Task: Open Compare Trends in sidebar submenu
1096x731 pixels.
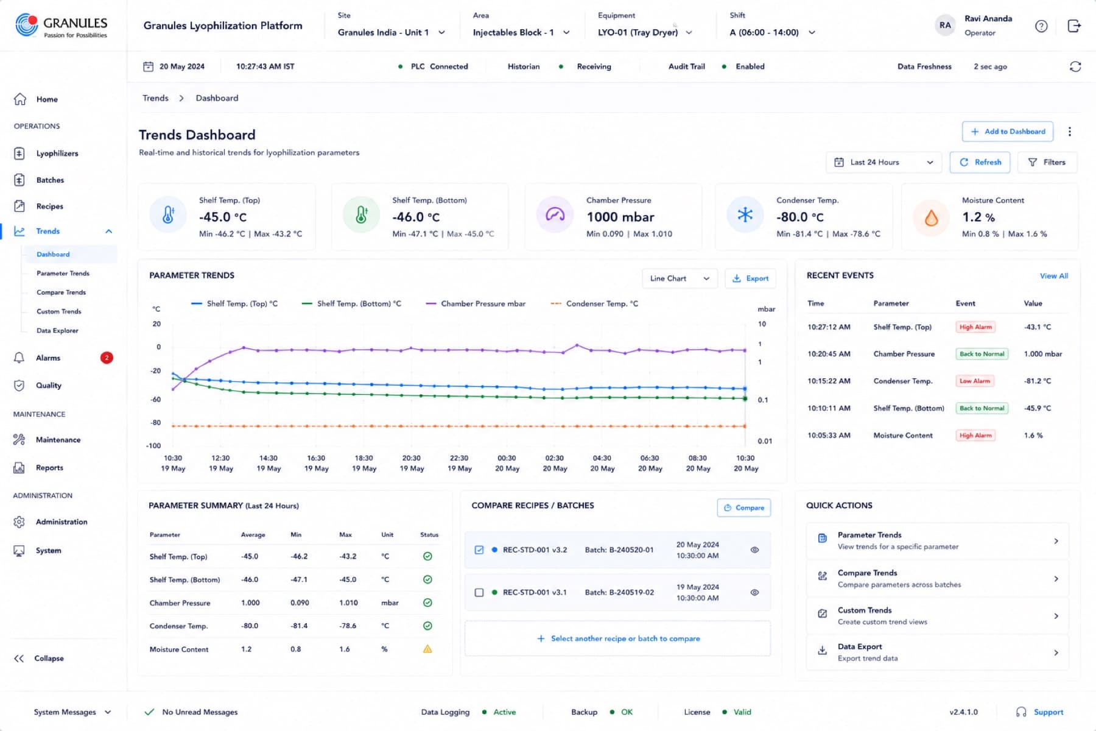Action: pos(61,292)
